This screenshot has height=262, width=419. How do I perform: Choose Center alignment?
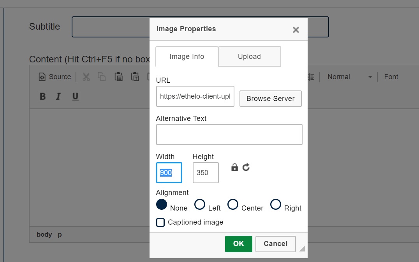[x=233, y=205]
